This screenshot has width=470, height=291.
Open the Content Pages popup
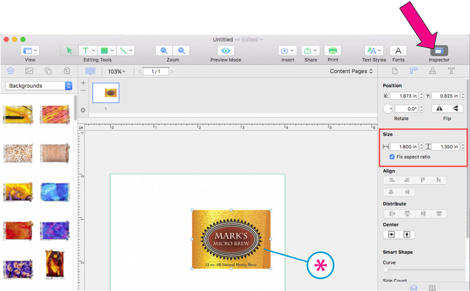click(351, 71)
